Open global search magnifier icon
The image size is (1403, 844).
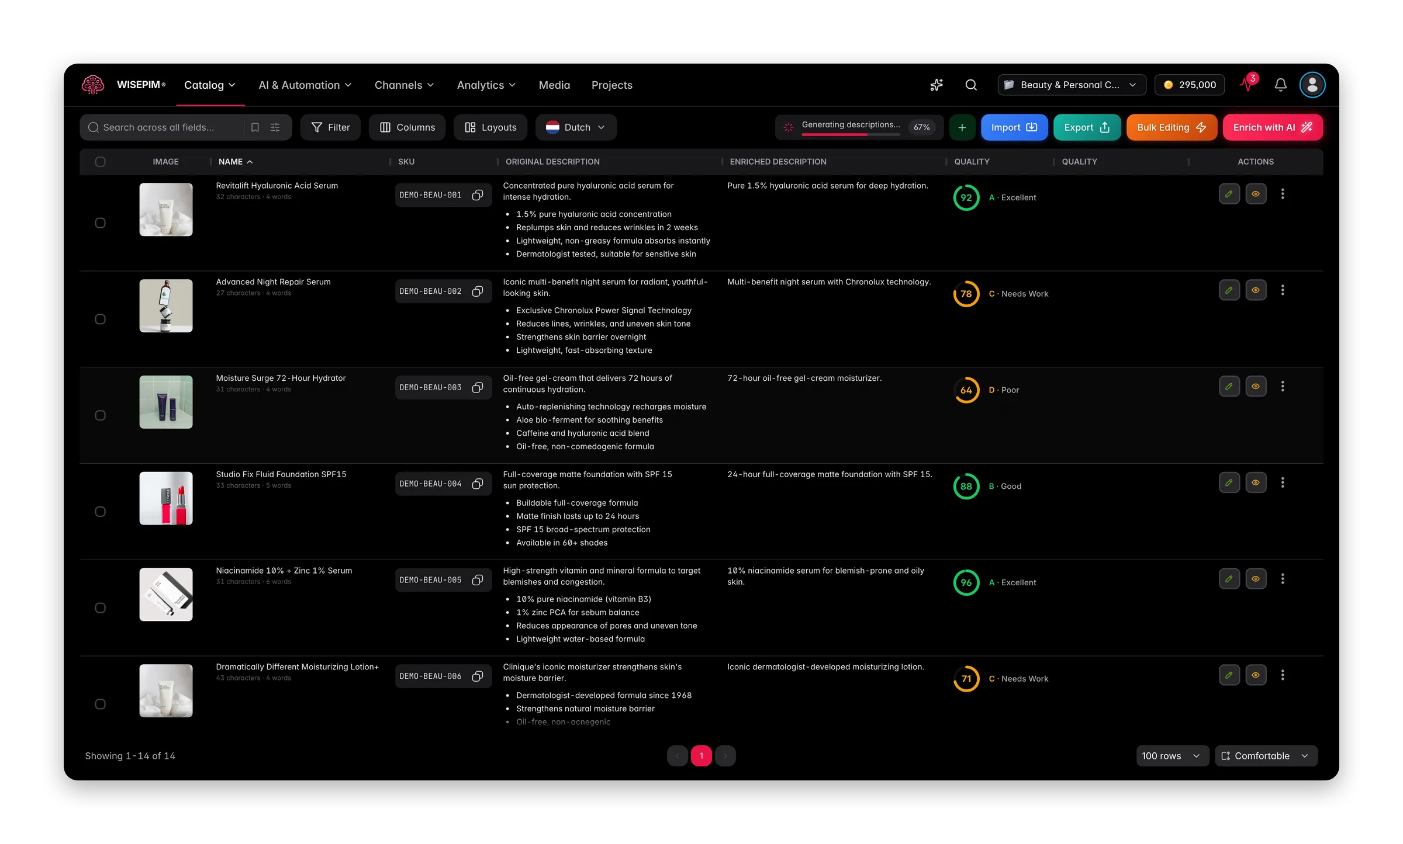(x=971, y=85)
